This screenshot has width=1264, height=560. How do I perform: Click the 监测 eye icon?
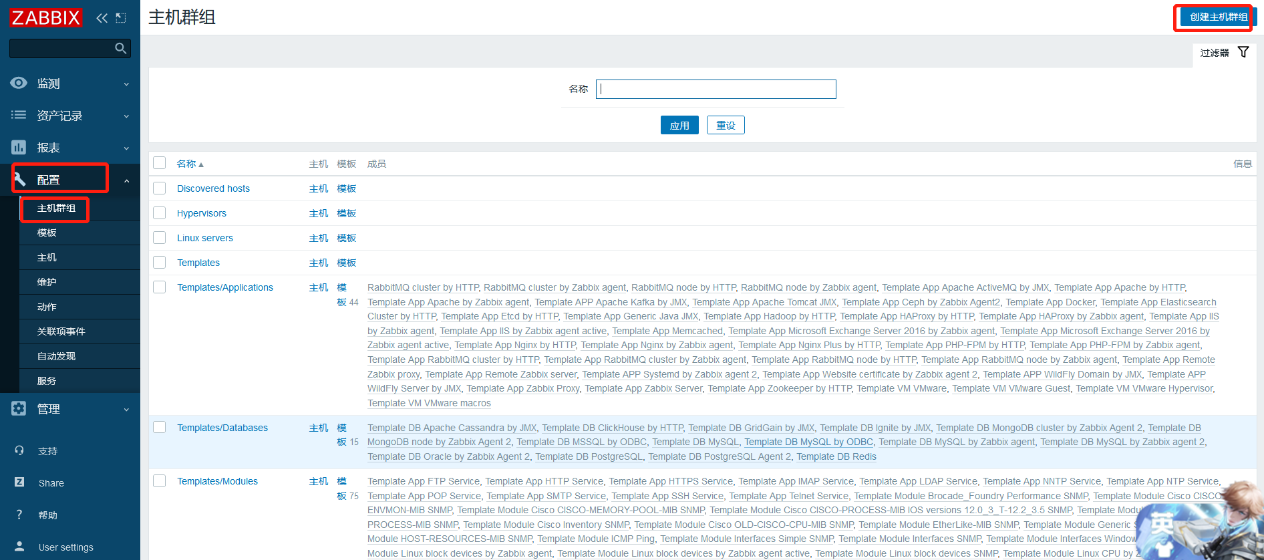(x=19, y=83)
